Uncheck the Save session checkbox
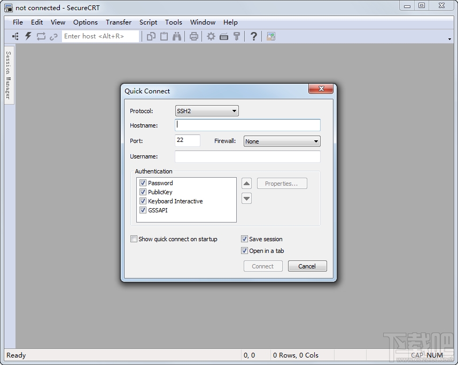458x365 pixels. 244,239
